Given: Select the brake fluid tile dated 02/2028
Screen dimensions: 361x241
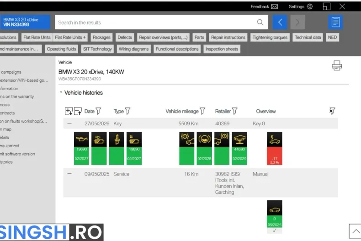Looking at the screenshot, I should [204, 148].
